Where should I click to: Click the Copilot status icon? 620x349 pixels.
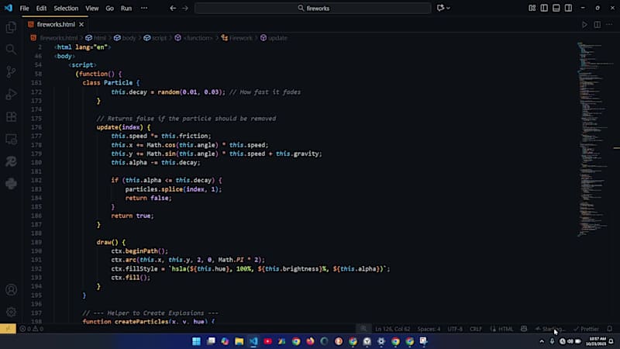(524, 329)
